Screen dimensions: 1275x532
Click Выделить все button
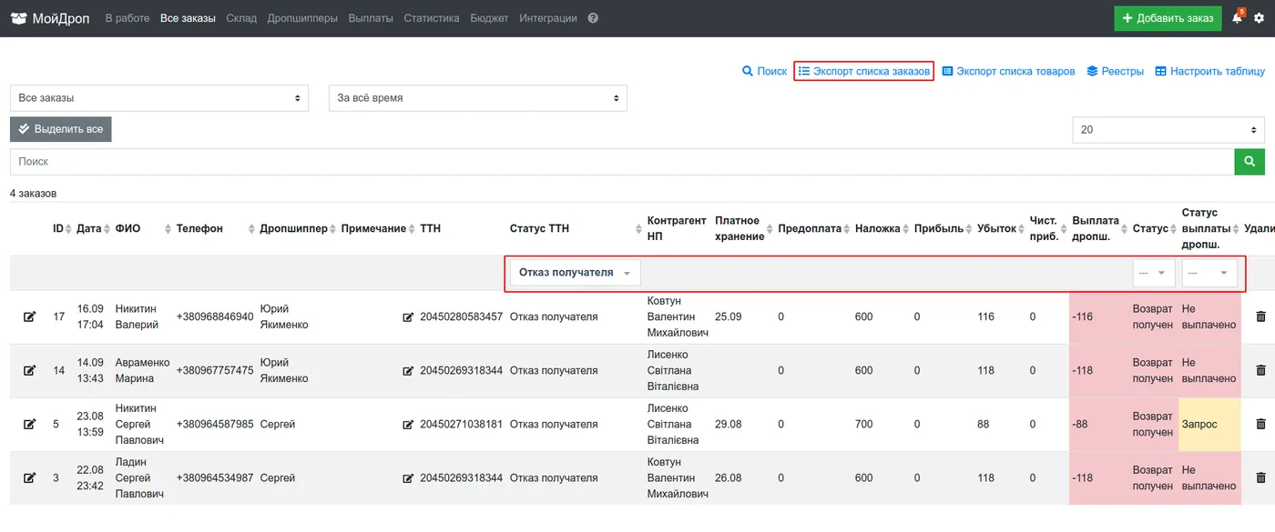click(x=61, y=129)
